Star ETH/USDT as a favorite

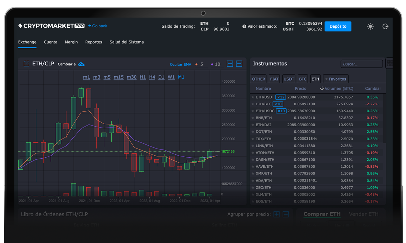tap(253, 97)
